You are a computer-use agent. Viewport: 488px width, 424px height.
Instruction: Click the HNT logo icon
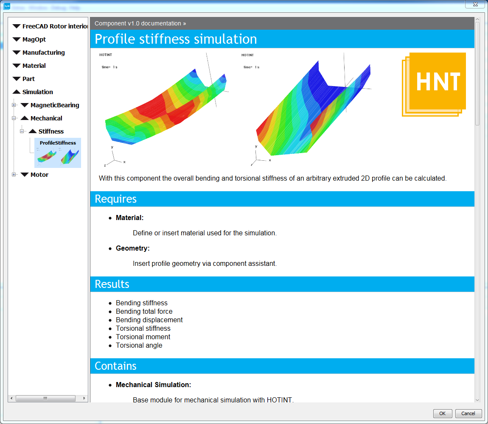pyautogui.click(x=434, y=84)
